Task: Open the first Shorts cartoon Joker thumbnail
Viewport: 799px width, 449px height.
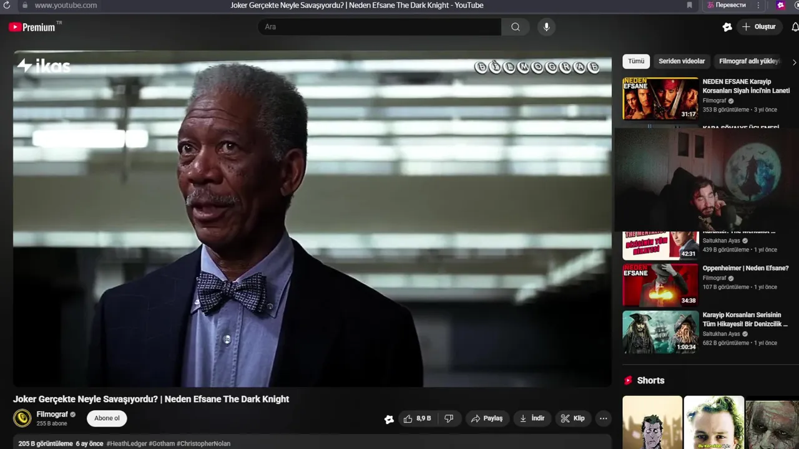Action: coord(652,422)
